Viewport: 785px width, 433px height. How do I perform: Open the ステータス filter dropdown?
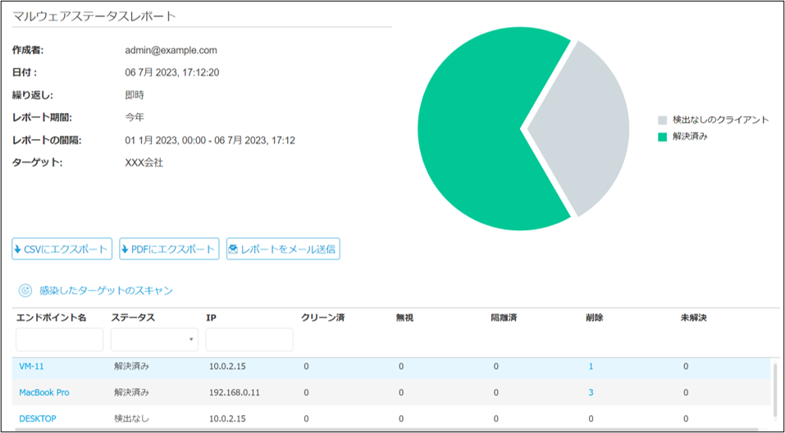pos(154,340)
